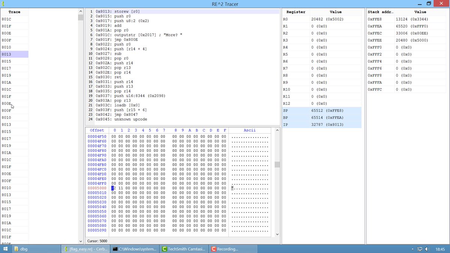
Task: Click the network icon in system tray
Action: [x=420, y=249]
